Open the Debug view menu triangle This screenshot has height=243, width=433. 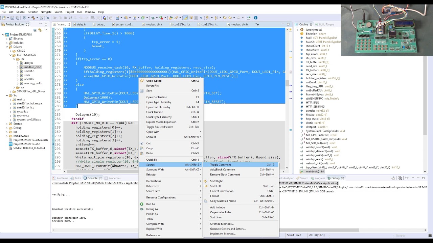(x=413, y=178)
